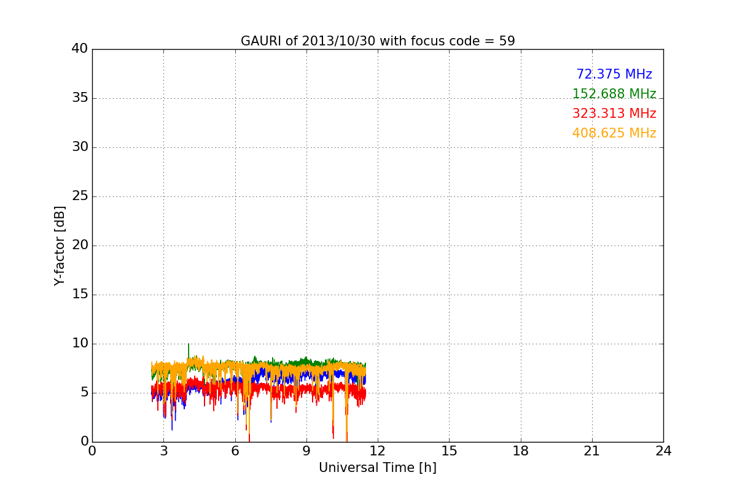Click the y-axis tick value 35
This screenshot has width=737, height=491.
click(80, 98)
